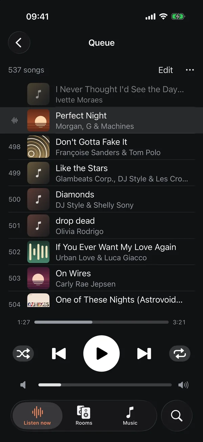Select the Listen now tab
203x442 pixels.
point(37,416)
